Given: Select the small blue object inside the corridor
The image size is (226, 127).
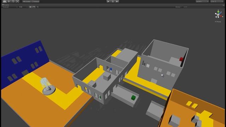Looking at the screenshot, I should click(111, 69).
